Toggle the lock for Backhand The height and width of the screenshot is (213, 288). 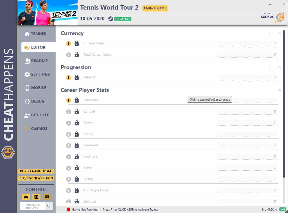[x=77, y=157]
